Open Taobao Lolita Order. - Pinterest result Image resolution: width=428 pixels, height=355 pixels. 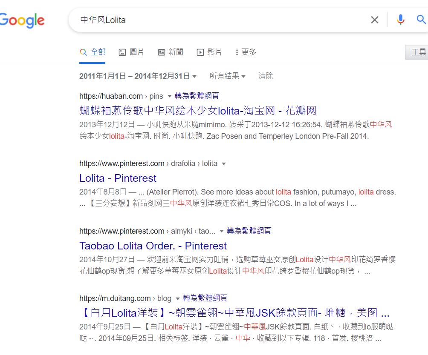click(x=153, y=246)
